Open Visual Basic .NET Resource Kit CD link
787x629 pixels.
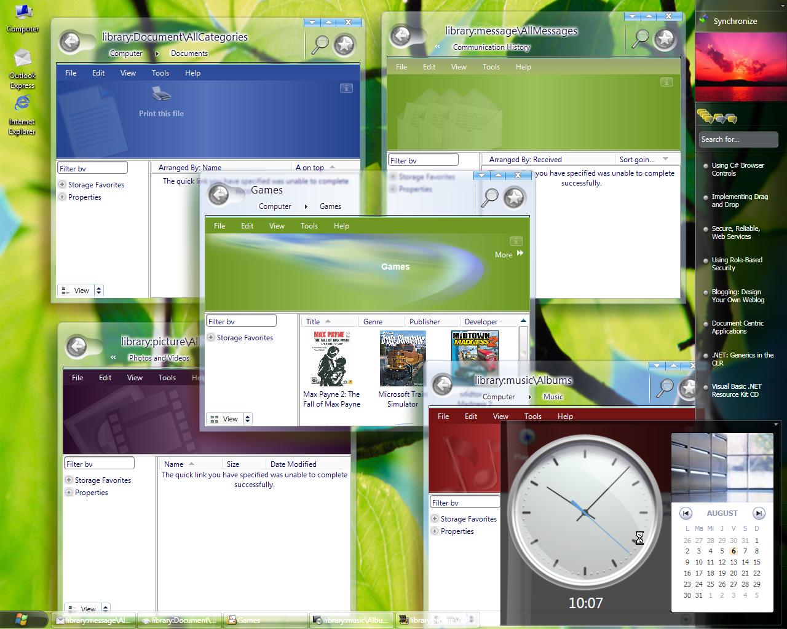[737, 390]
